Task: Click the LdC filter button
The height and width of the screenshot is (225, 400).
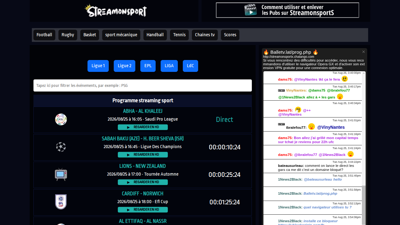Action: point(190,66)
